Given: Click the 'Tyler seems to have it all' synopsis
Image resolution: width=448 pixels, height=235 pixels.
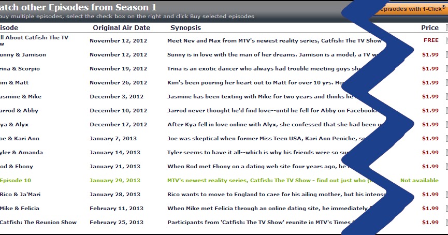Looking at the screenshot, I should (257, 153).
